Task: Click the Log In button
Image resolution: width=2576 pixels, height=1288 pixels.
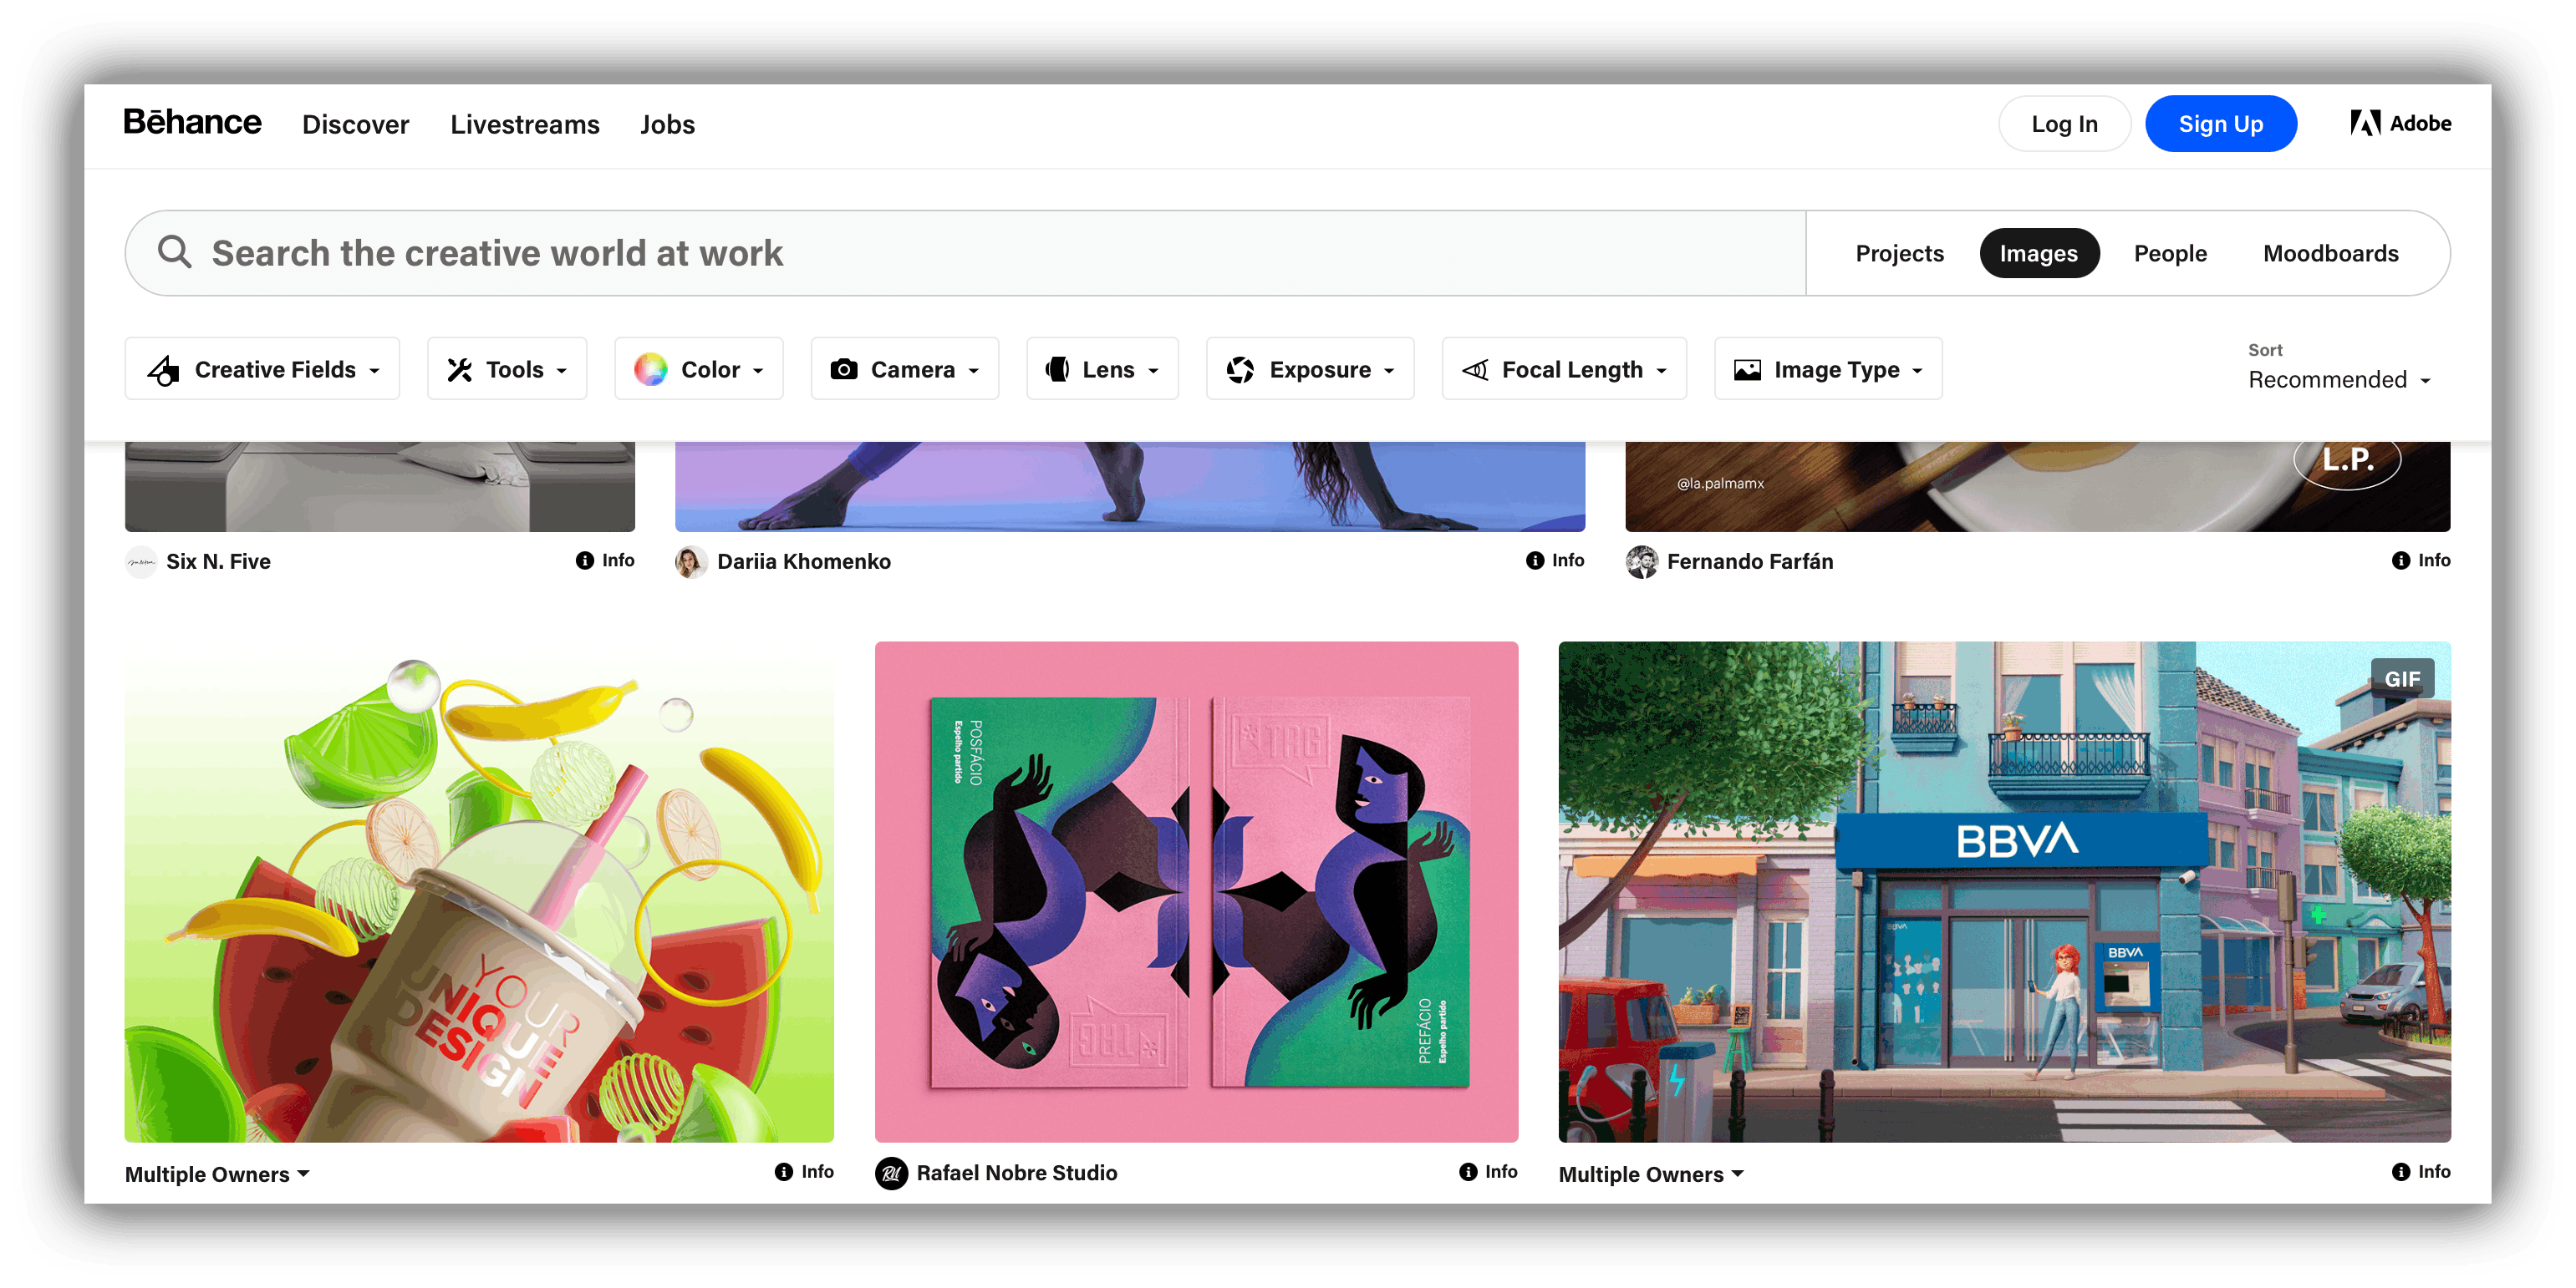Action: 2063,122
